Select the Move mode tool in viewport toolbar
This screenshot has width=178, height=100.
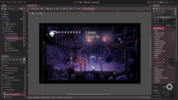[32, 9]
